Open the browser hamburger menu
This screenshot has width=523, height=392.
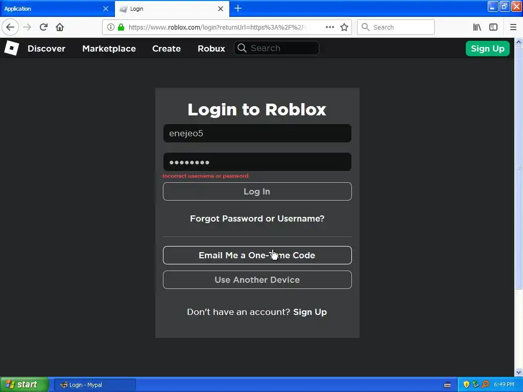[x=513, y=28]
